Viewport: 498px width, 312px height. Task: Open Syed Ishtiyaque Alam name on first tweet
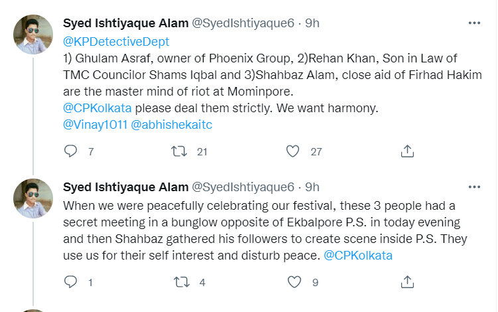[x=125, y=23]
